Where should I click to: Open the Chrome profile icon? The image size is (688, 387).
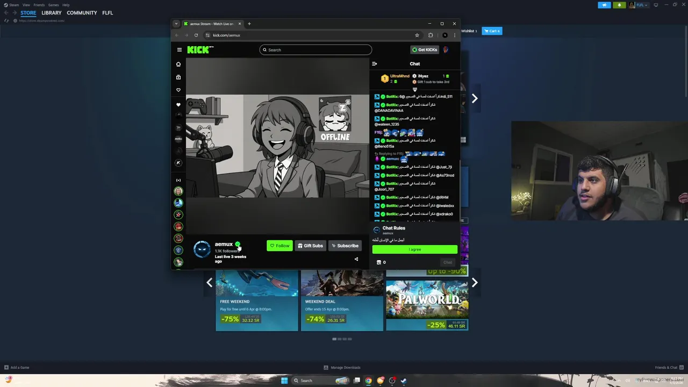pyautogui.click(x=445, y=35)
